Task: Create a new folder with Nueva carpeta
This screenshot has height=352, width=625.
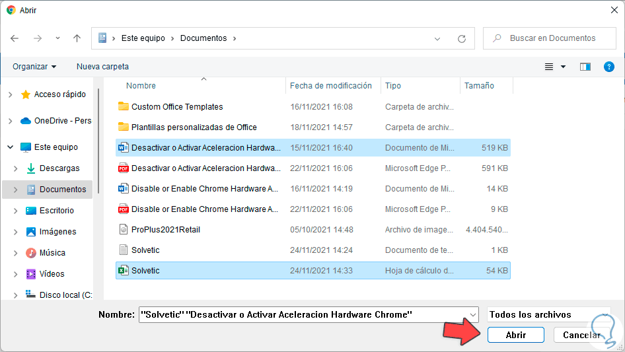Action: click(102, 67)
